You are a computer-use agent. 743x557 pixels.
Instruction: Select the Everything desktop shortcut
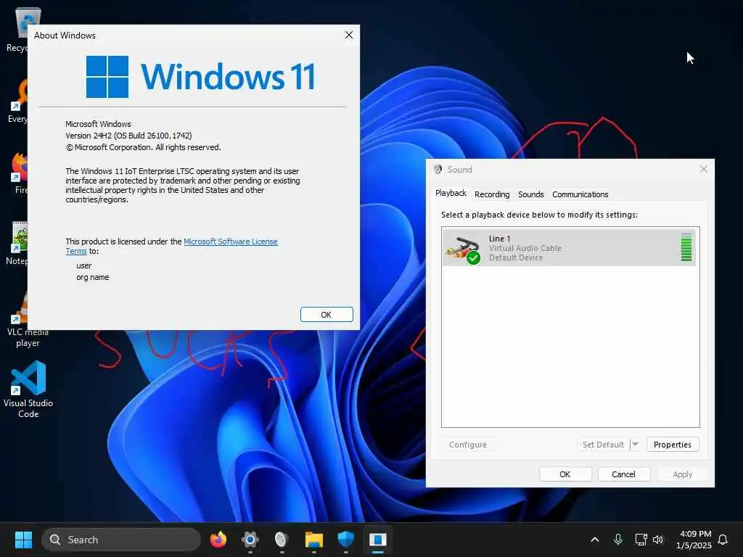(18, 102)
